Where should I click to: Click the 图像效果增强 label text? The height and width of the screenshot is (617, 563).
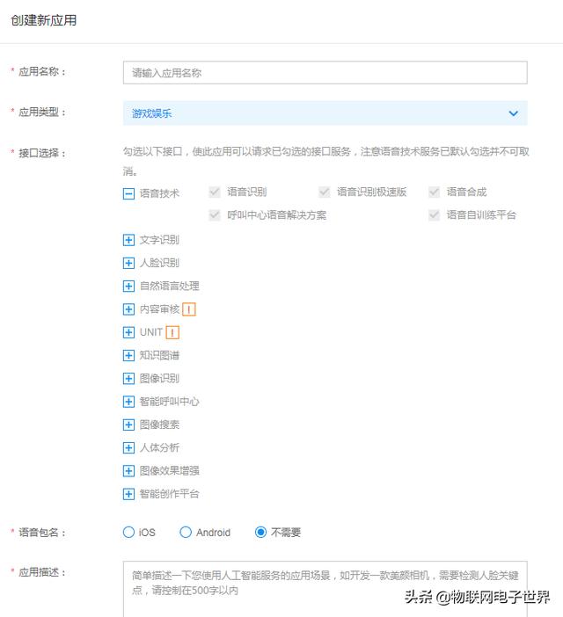(169, 470)
